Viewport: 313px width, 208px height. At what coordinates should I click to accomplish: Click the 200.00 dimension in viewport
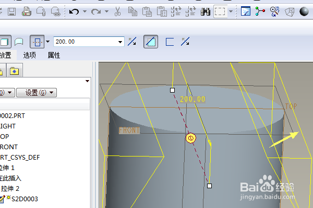click(192, 99)
